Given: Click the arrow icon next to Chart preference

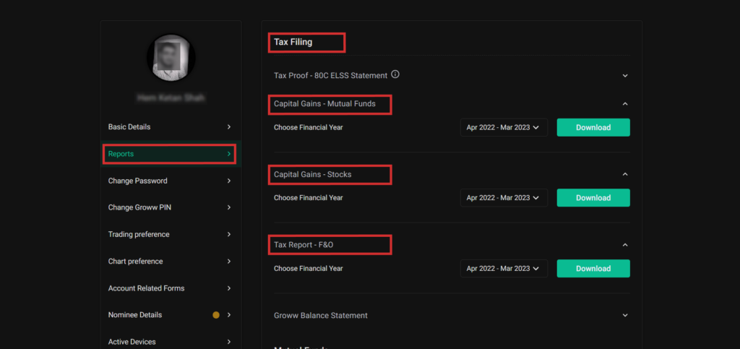Looking at the screenshot, I should point(229,262).
